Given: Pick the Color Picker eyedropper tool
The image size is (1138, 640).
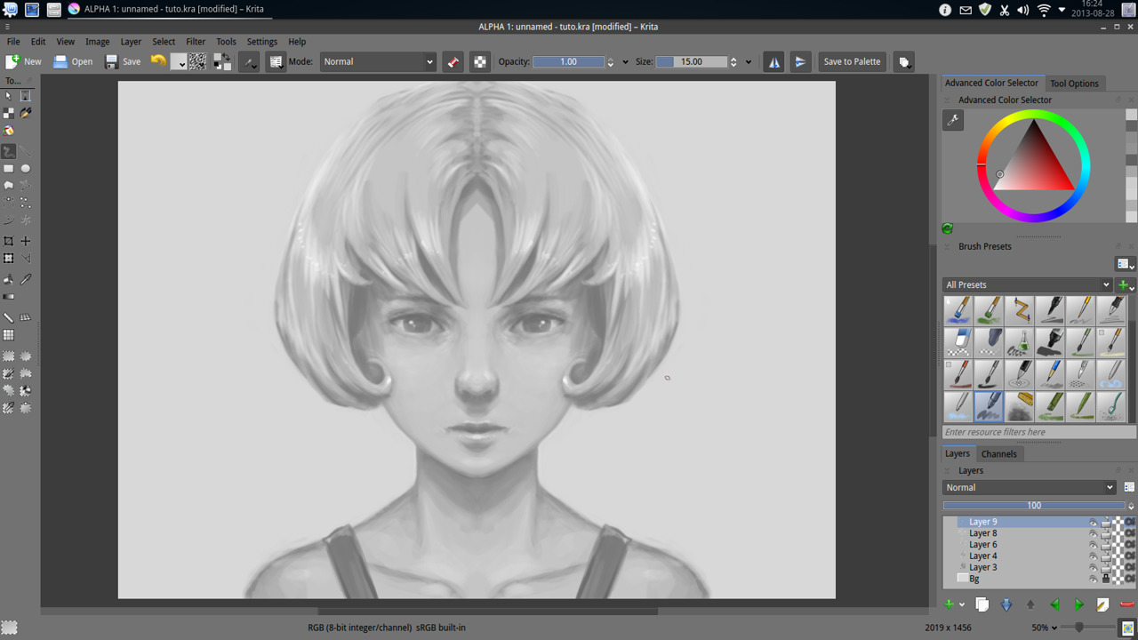Looking at the screenshot, I should pos(26,279).
